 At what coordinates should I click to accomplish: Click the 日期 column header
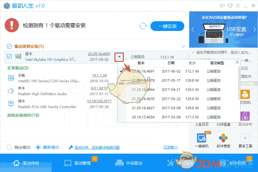(x=171, y=63)
